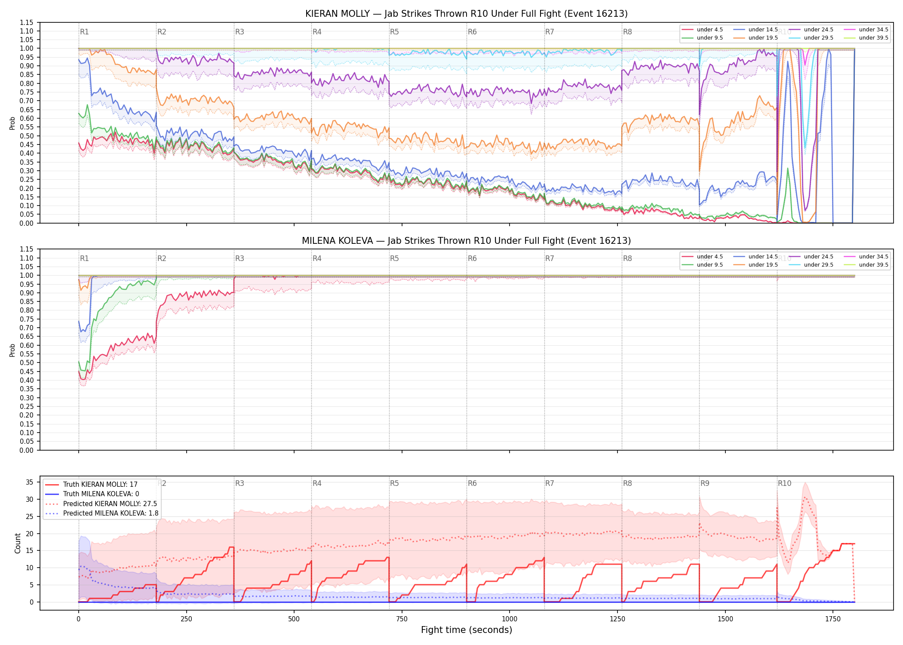Select 'under 14.5' legend entry in Milena Koleva chart
Image resolution: width=903 pixels, height=645 pixels.
[756, 257]
